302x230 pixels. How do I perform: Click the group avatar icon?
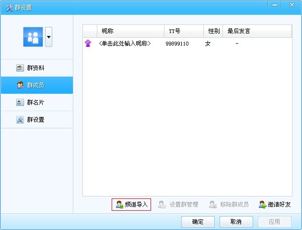(x=33, y=37)
